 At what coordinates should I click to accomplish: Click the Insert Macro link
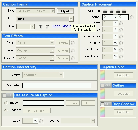[61, 26]
